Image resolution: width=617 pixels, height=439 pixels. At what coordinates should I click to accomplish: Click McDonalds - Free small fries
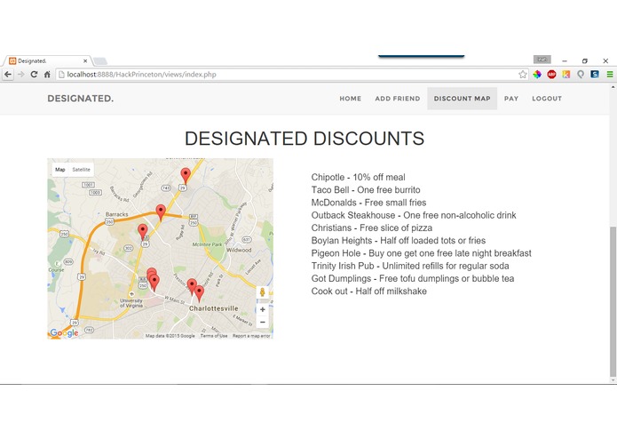[368, 203]
